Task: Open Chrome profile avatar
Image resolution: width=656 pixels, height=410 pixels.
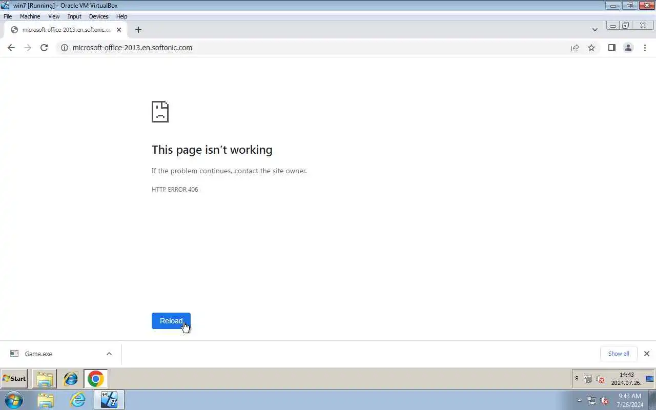Action: (628, 48)
